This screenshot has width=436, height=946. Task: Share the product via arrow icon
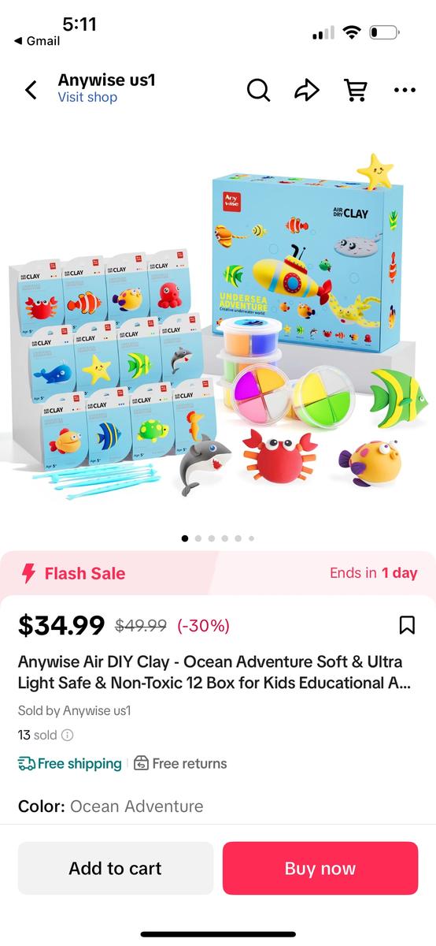[x=306, y=90]
